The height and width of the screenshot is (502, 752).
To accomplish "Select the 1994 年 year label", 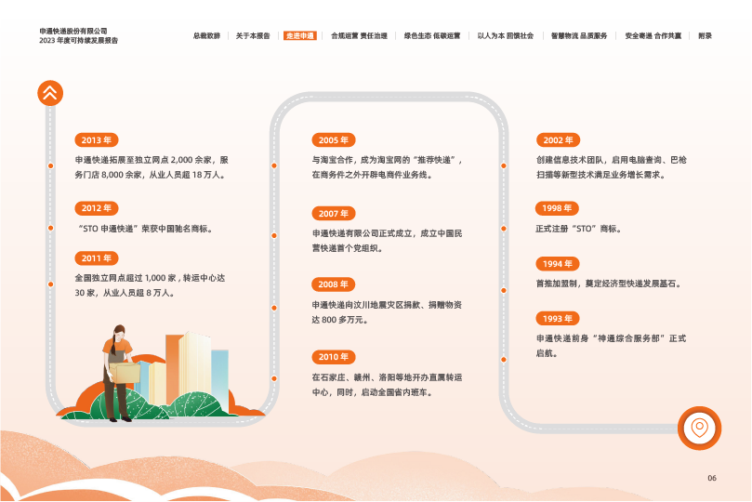I will (x=558, y=264).
